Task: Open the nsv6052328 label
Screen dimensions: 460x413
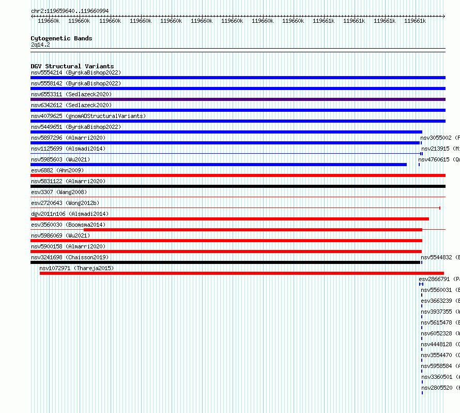Action: [440, 333]
